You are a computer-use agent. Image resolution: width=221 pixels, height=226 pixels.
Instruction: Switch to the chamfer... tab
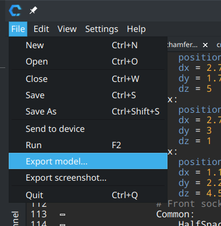(x=182, y=45)
